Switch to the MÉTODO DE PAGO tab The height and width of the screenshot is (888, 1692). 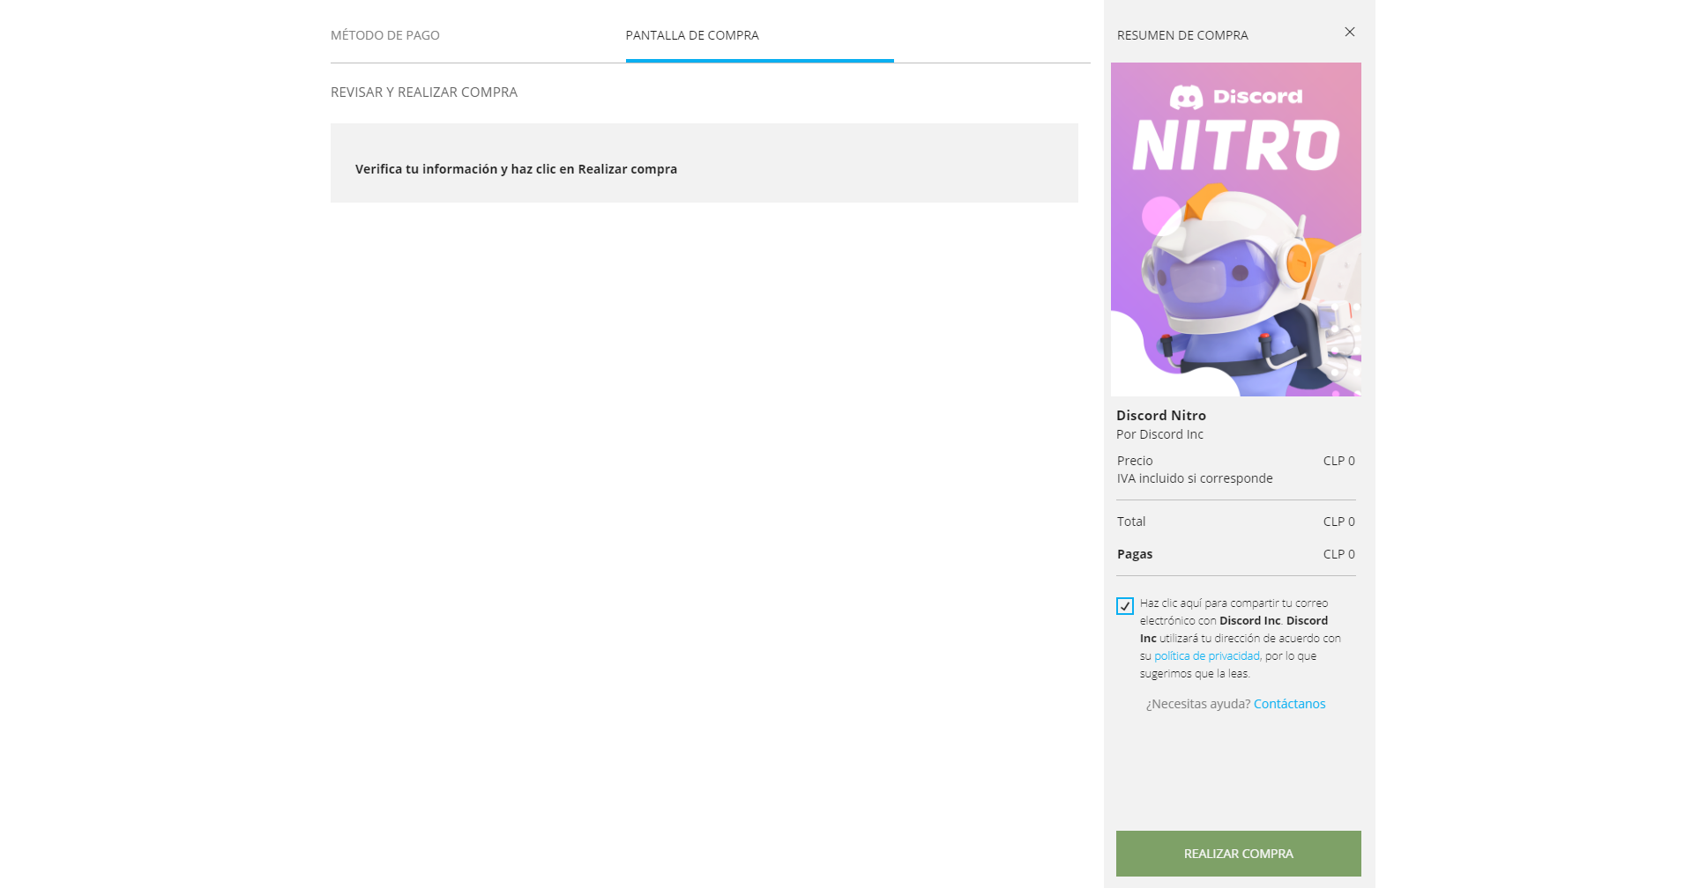coord(385,35)
